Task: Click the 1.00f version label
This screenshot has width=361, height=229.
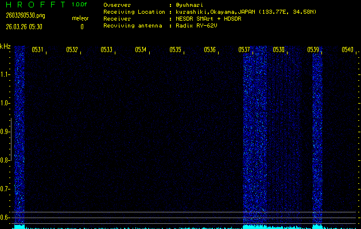Action: (x=80, y=5)
